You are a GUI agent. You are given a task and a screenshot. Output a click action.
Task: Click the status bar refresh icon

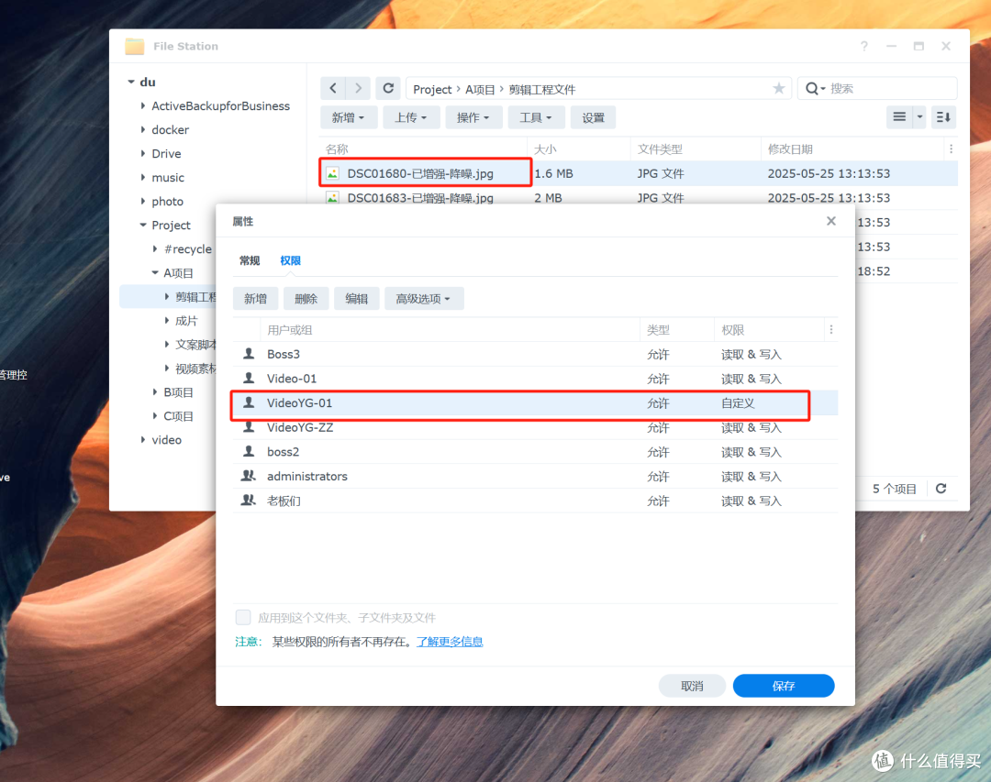941,489
